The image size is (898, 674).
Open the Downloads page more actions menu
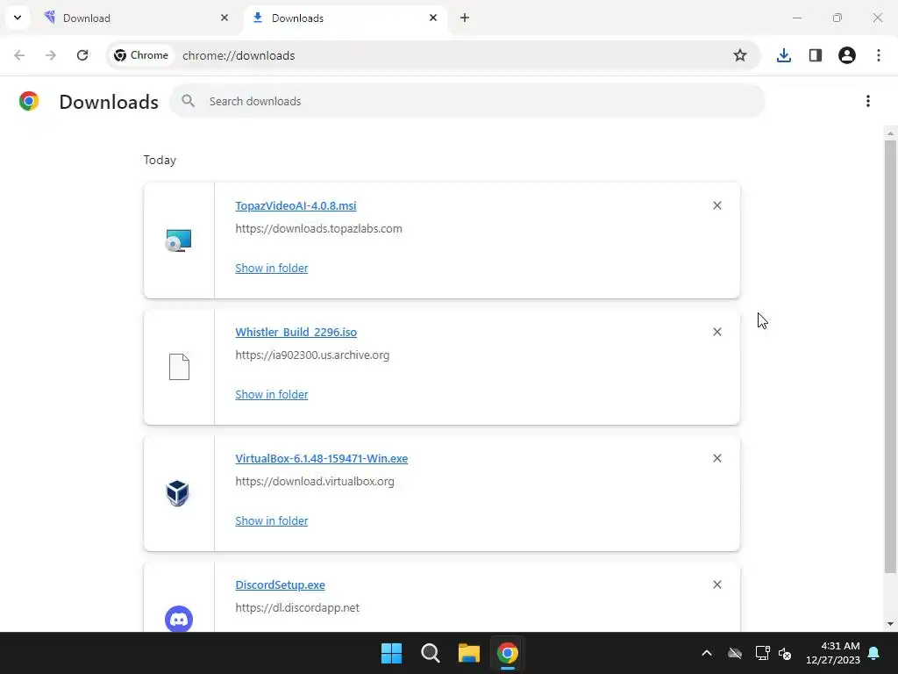coord(868,101)
